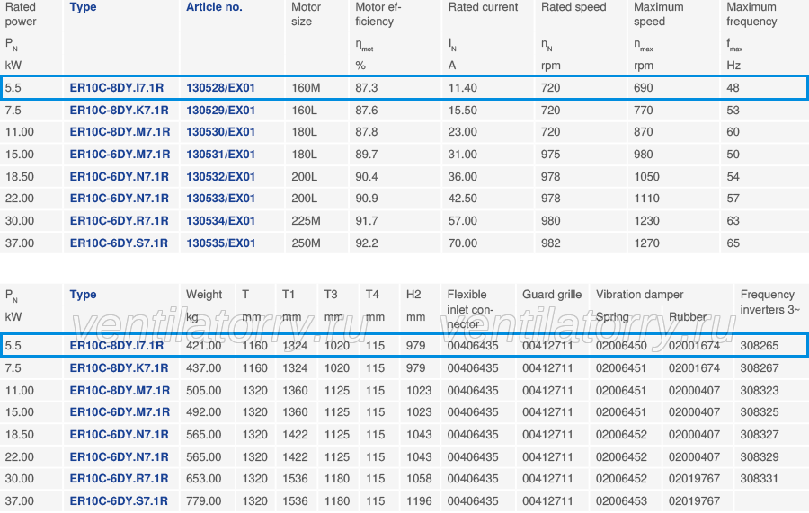This screenshot has width=809, height=513.
Task: Click motor efficiency value 92.2
Action: [x=367, y=243]
